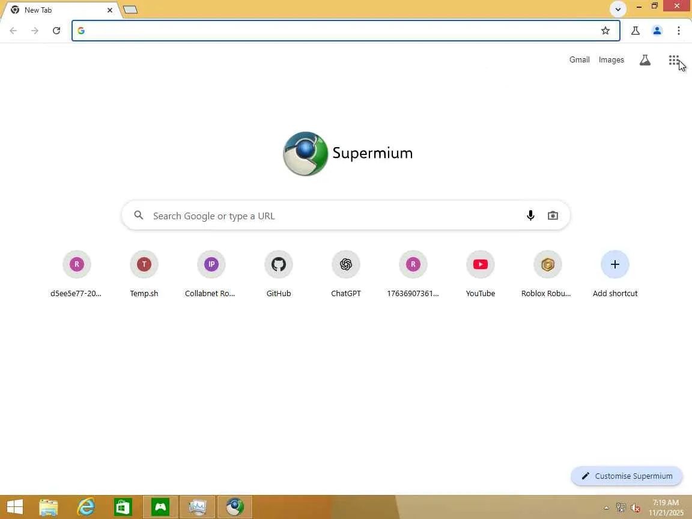Open the ChatGPT shortcut
Image resolution: width=692 pixels, height=519 pixels.
pyautogui.click(x=345, y=274)
